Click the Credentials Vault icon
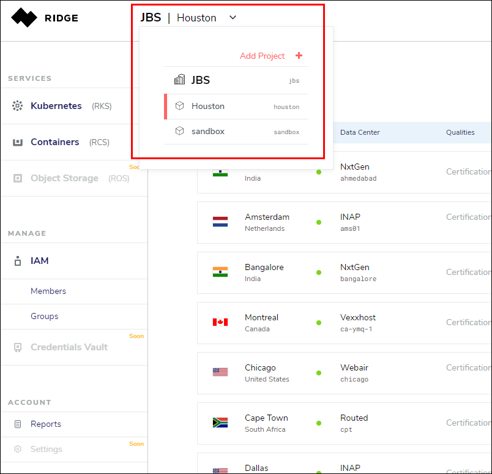The image size is (492, 474). coord(18,347)
